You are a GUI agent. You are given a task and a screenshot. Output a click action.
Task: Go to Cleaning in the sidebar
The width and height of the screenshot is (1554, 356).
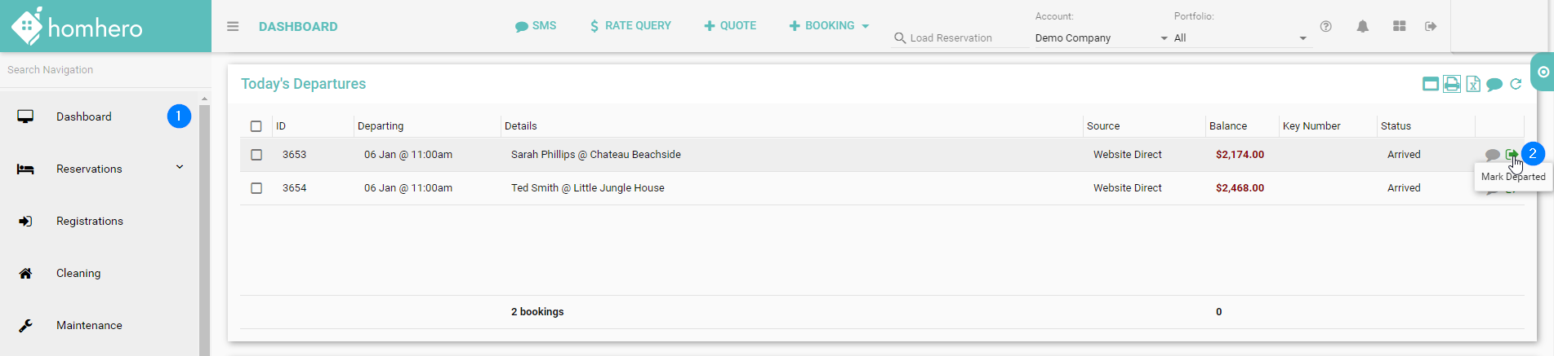[x=78, y=273]
